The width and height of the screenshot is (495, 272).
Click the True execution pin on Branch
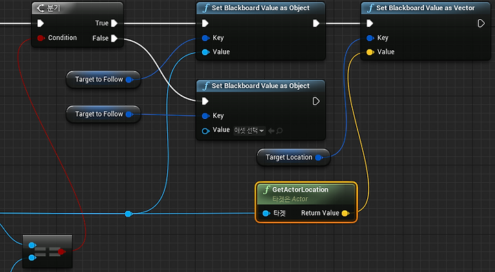point(114,23)
